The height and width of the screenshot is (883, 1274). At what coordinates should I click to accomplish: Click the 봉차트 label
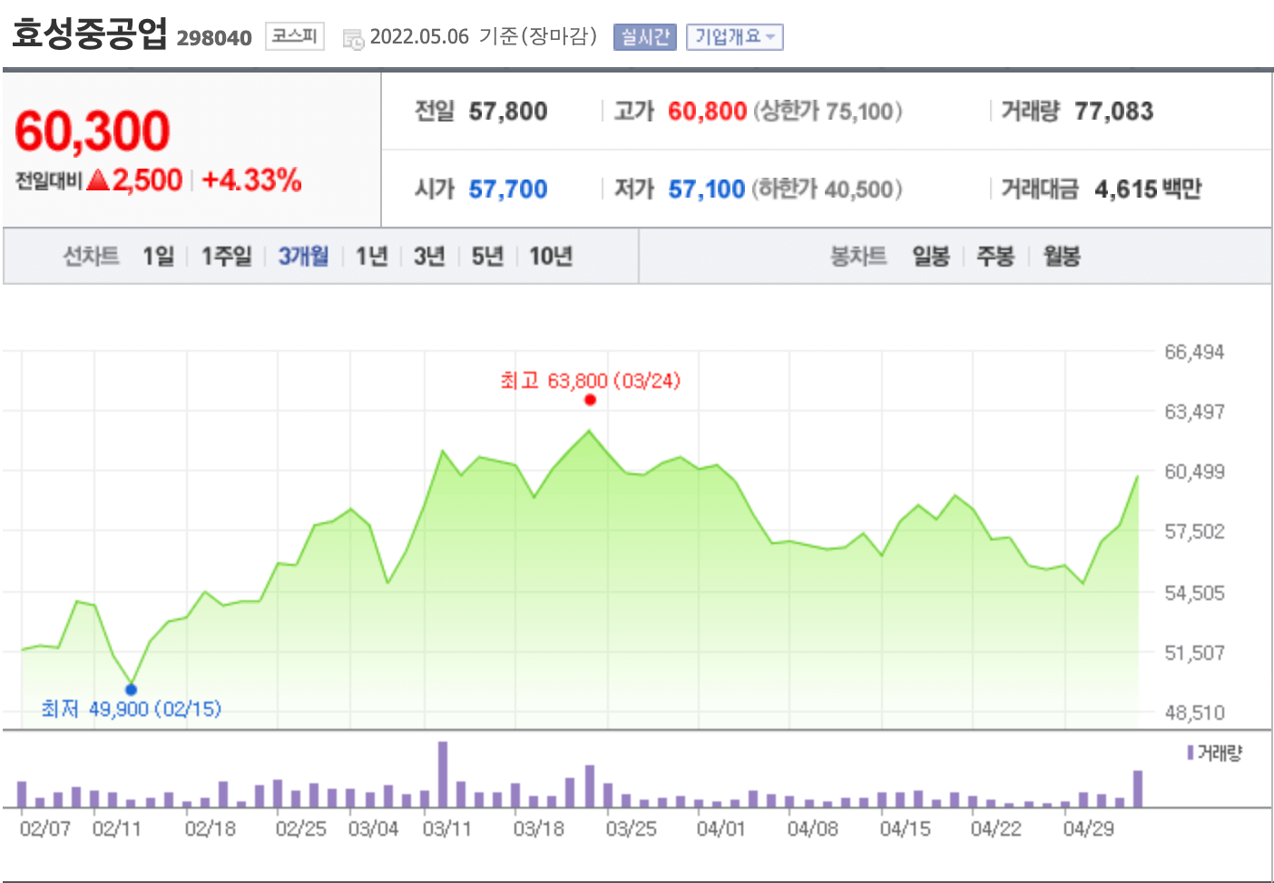point(858,257)
